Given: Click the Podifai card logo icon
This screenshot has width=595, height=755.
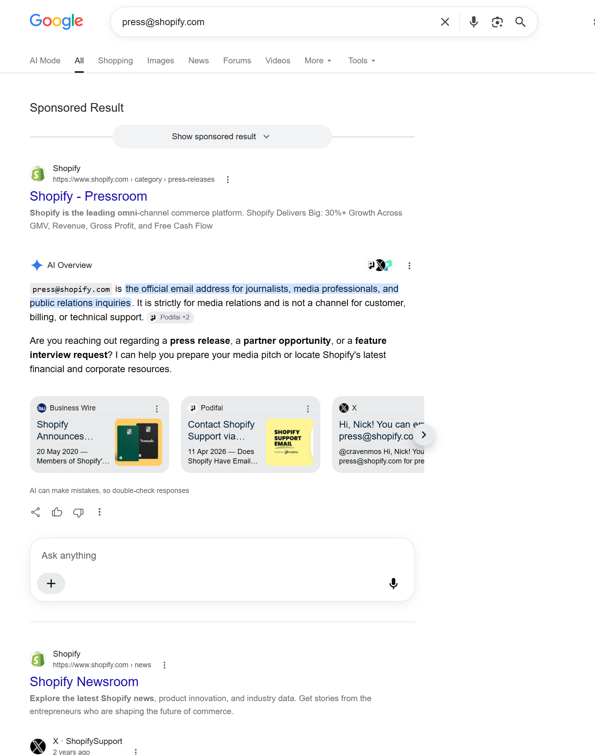Looking at the screenshot, I should [193, 408].
